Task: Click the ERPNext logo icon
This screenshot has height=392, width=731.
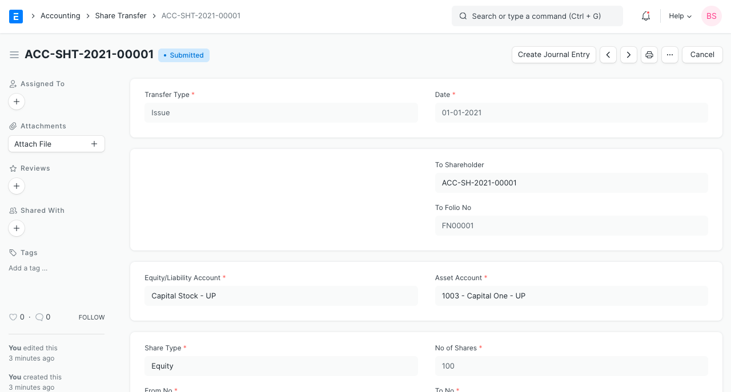Action: [15, 16]
